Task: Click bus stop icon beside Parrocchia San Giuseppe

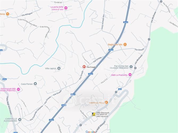Action: [x=135, y=68]
